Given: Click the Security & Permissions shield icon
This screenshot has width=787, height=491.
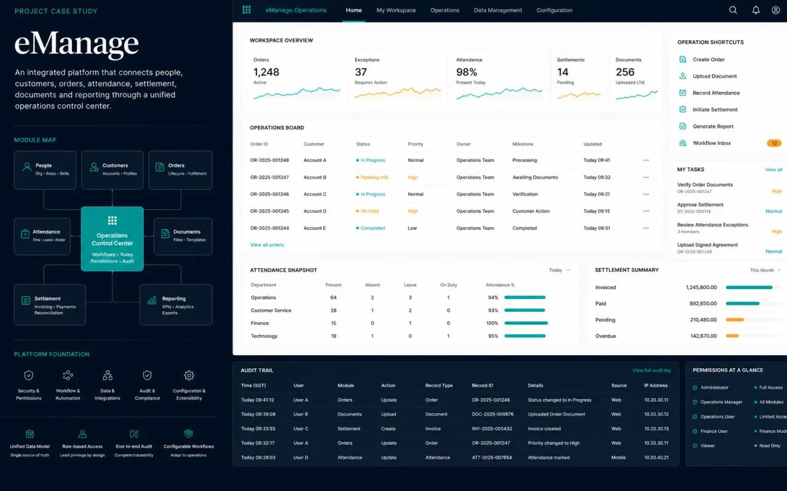Looking at the screenshot, I should click(x=28, y=375).
